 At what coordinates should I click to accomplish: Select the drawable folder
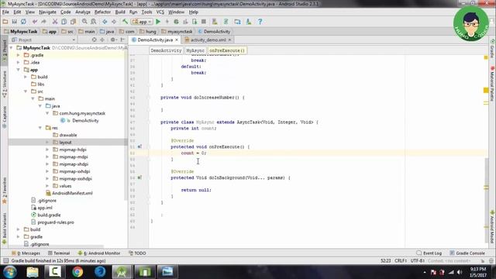click(67, 135)
